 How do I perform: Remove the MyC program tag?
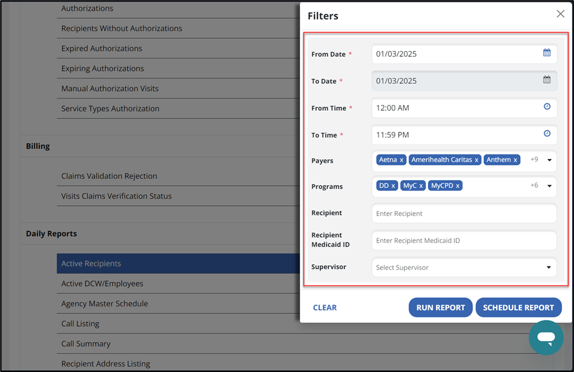click(x=421, y=186)
